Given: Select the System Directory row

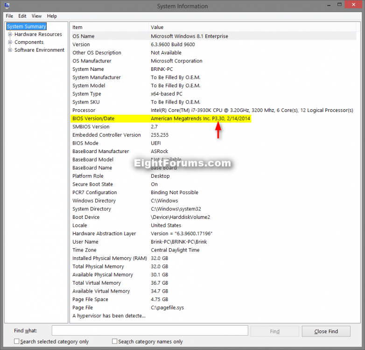Looking at the screenshot, I should (x=213, y=209).
